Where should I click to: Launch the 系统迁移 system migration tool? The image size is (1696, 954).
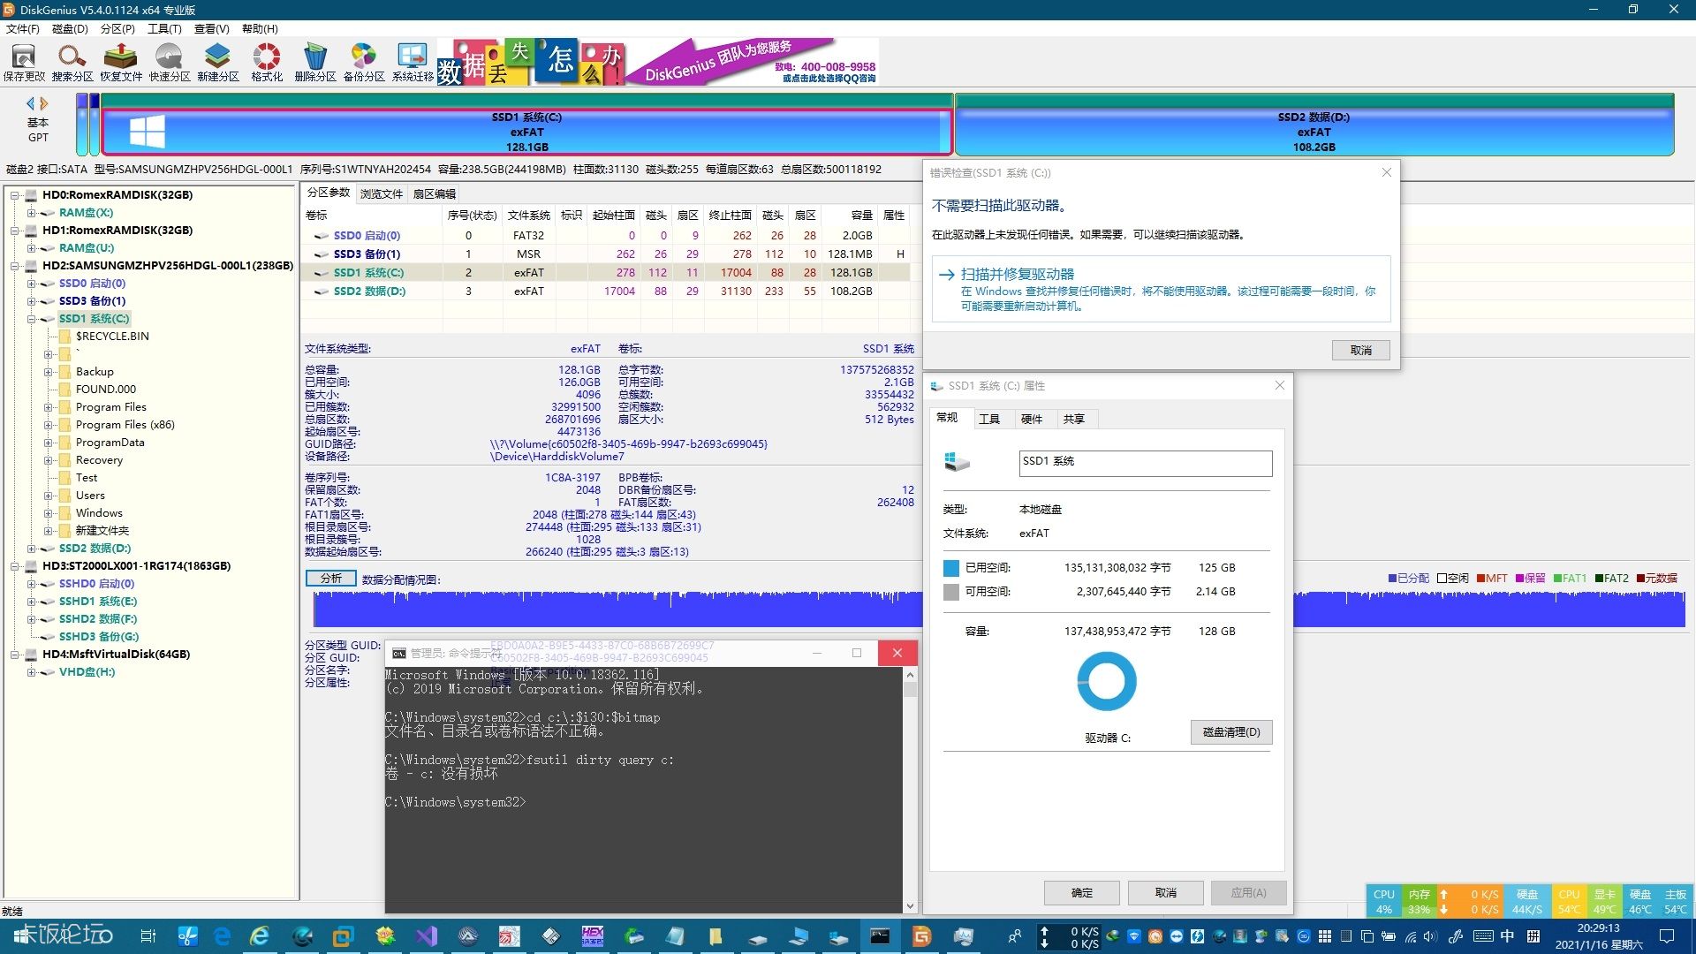(x=413, y=62)
